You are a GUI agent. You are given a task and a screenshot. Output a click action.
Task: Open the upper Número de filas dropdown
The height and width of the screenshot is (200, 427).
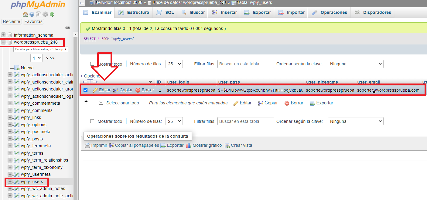pos(174,64)
